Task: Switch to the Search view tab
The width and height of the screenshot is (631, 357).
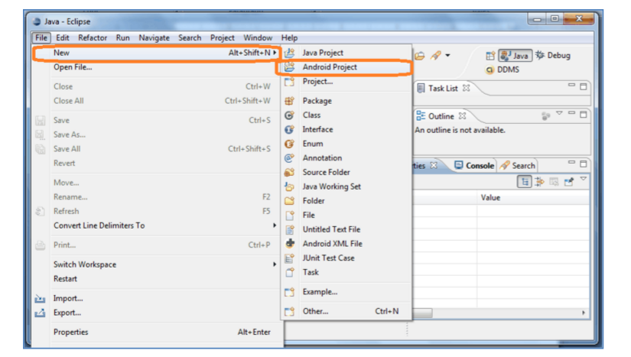Action: 518,166
